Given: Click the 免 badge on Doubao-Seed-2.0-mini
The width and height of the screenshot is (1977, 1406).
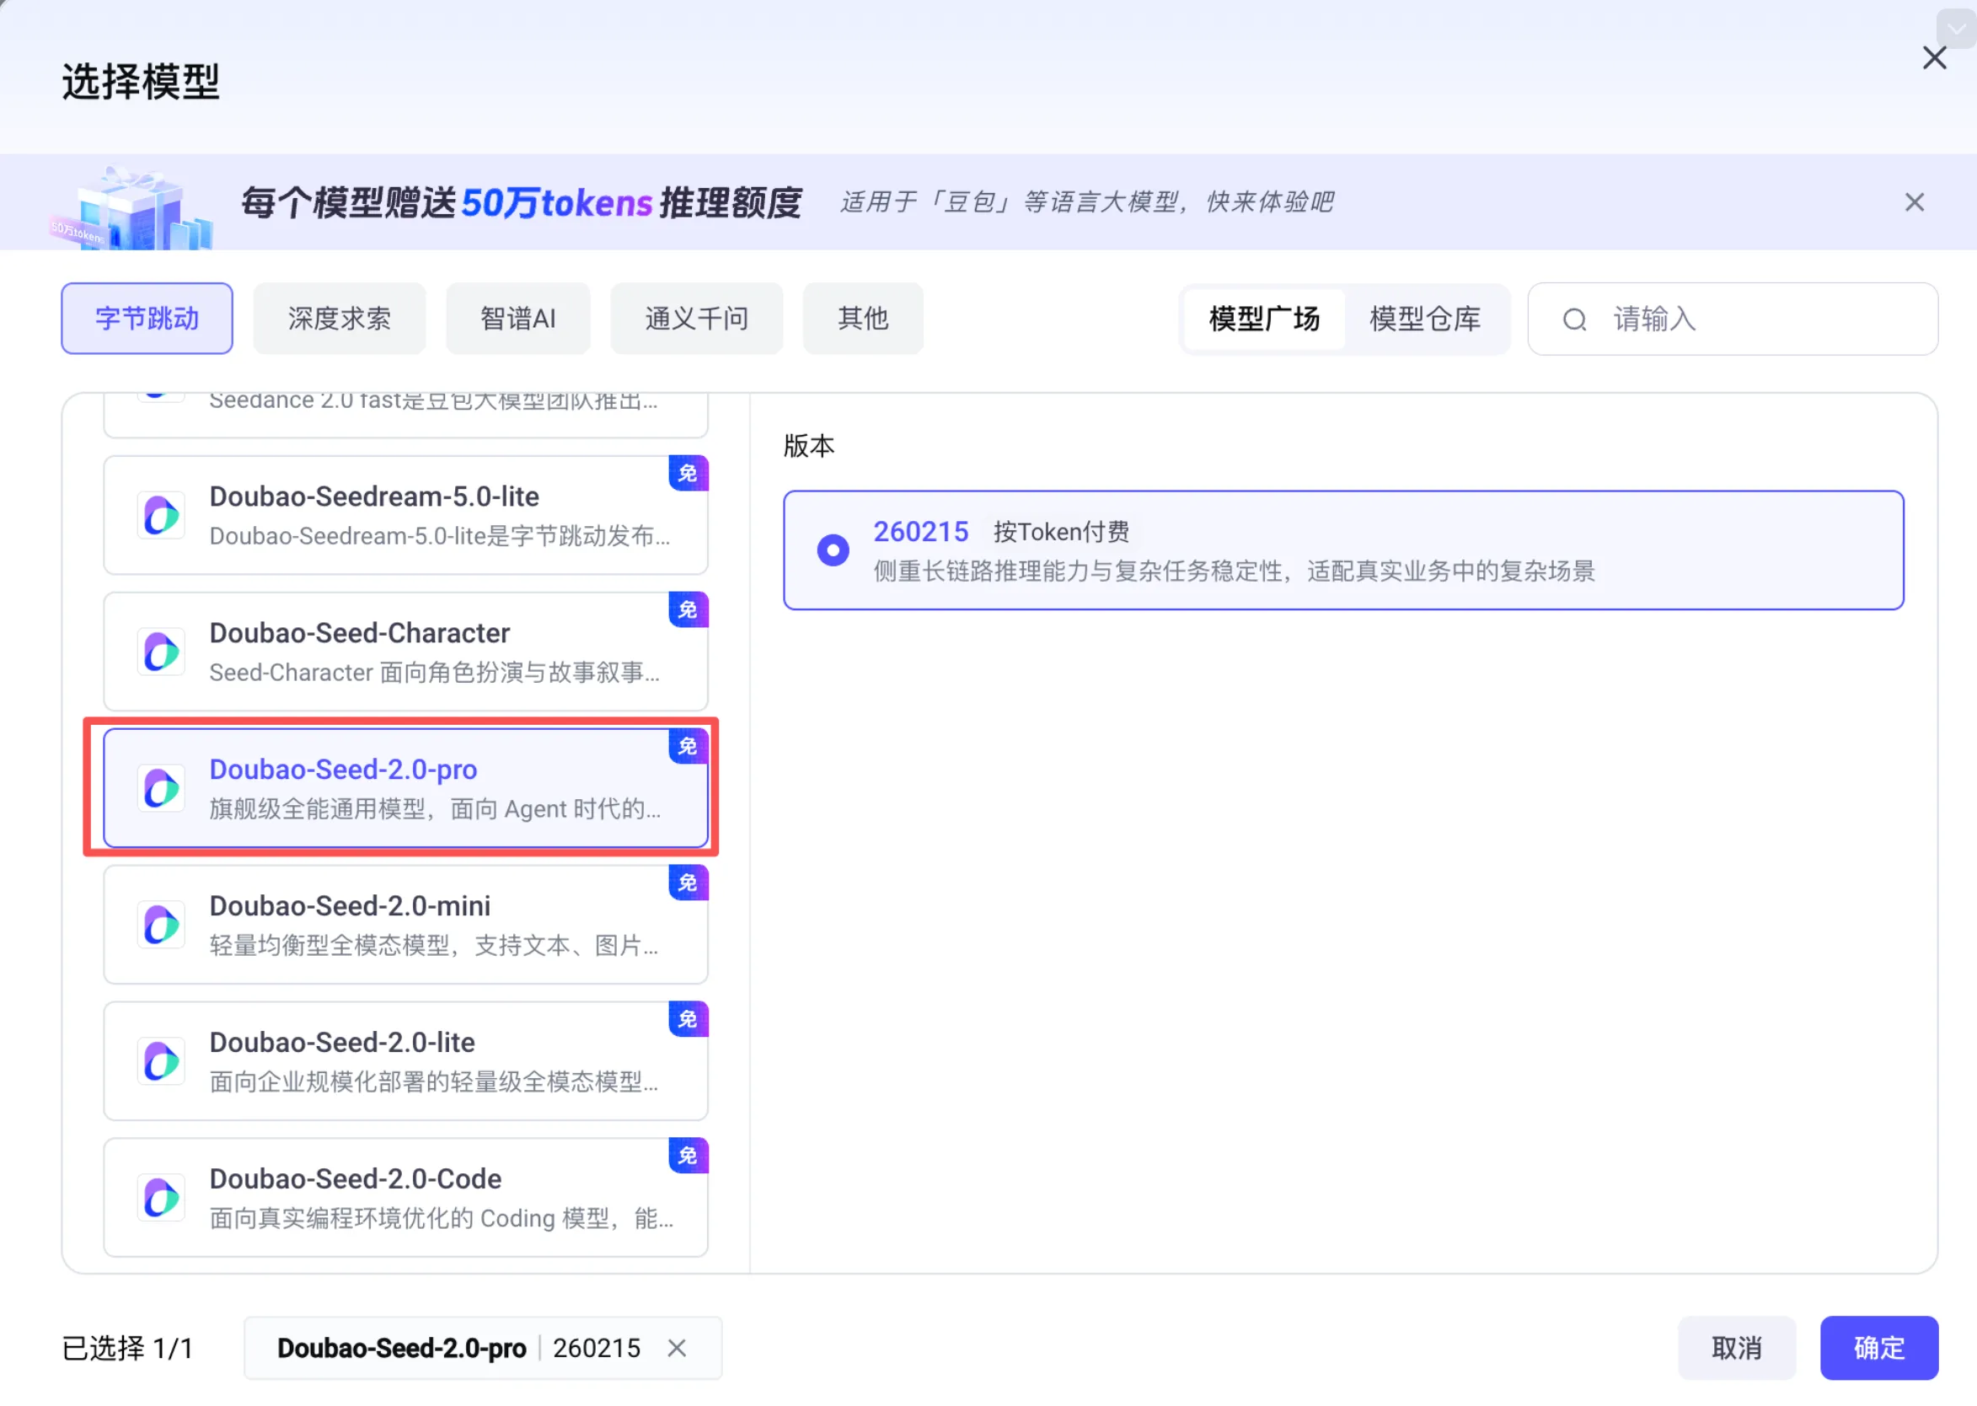Looking at the screenshot, I should pyautogui.click(x=688, y=883).
